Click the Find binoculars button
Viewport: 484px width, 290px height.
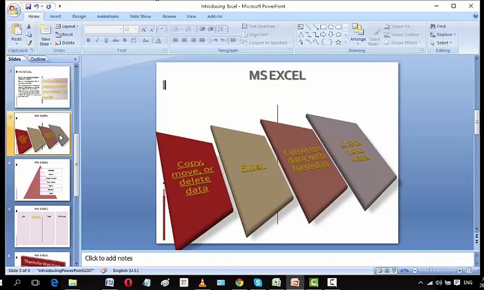tap(438, 26)
